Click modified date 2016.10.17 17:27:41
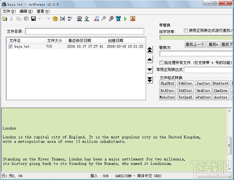 [x=85, y=46]
